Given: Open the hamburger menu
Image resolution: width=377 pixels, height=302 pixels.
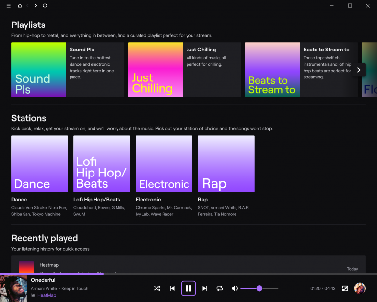Looking at the screenshot, I should pos(8,6).
